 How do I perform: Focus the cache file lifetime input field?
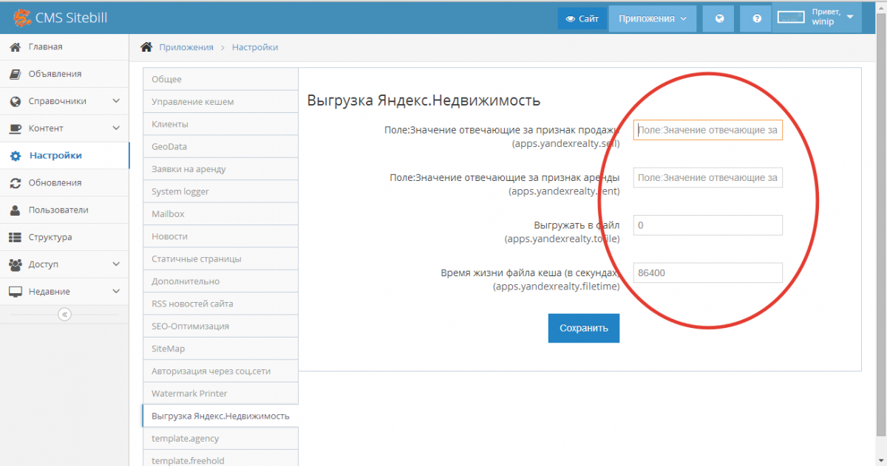point(707,273)
